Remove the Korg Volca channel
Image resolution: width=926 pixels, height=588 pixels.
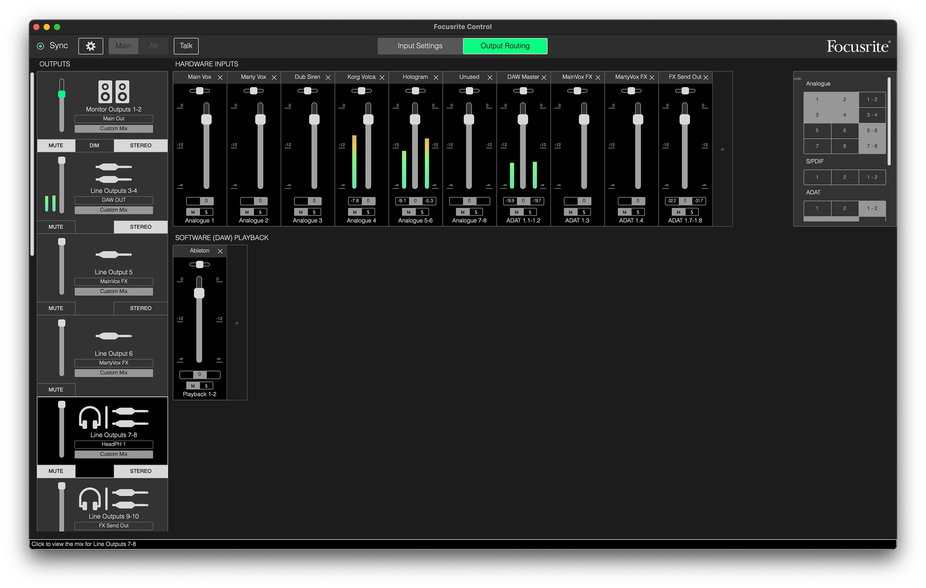click(x=382, y=77)
